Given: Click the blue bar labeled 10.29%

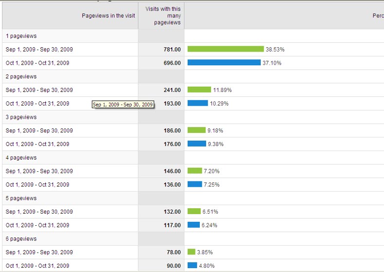Looking at the screenshot, I should [198, 103].
